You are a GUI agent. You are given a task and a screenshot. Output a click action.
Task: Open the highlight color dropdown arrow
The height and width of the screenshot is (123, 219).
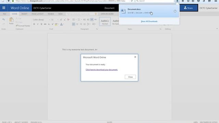58,24
